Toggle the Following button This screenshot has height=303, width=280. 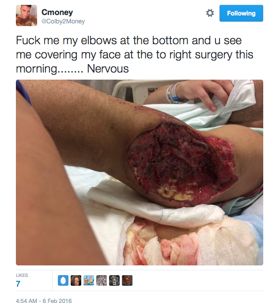pos(241,13)
